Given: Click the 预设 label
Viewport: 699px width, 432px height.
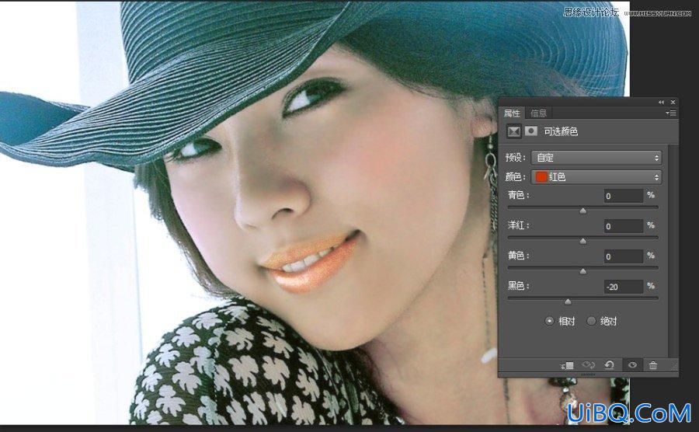Looking at the screenshot, I should click(x=516, y=158).
